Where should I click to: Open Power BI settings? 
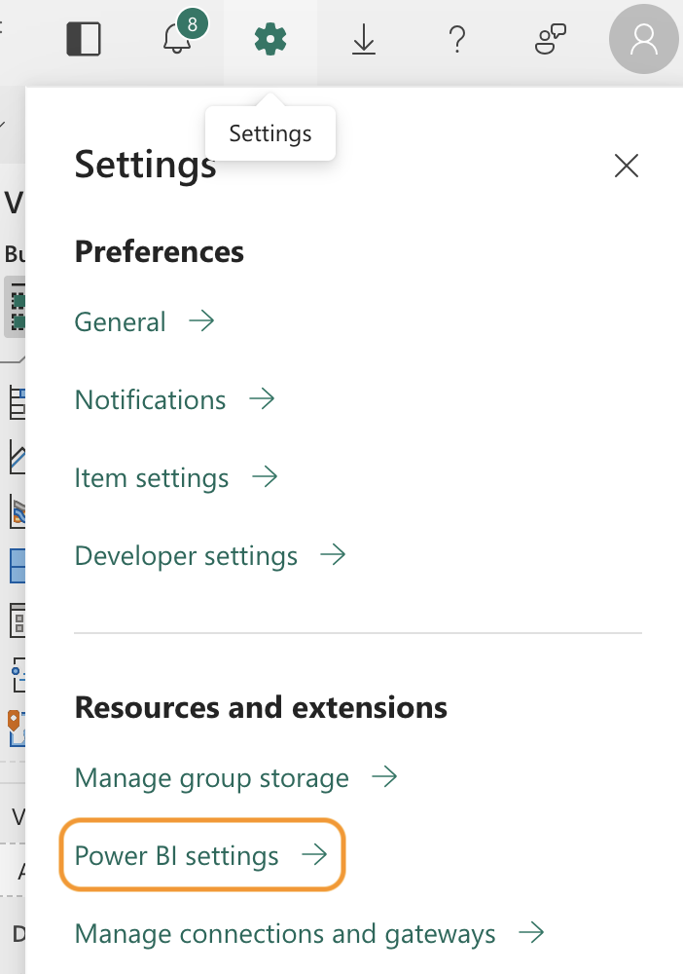(x=201, y=855)
